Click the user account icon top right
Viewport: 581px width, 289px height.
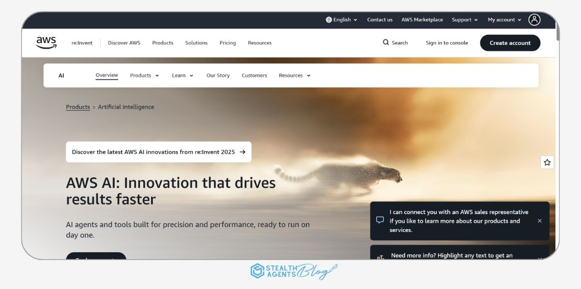click(x=535, y=19)
